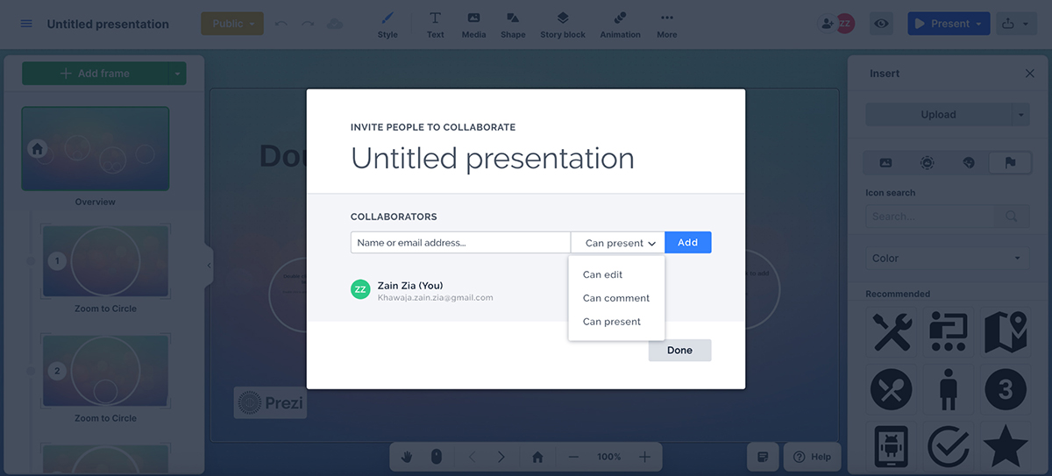Select the Overview thumbnail

click(96, 149)
